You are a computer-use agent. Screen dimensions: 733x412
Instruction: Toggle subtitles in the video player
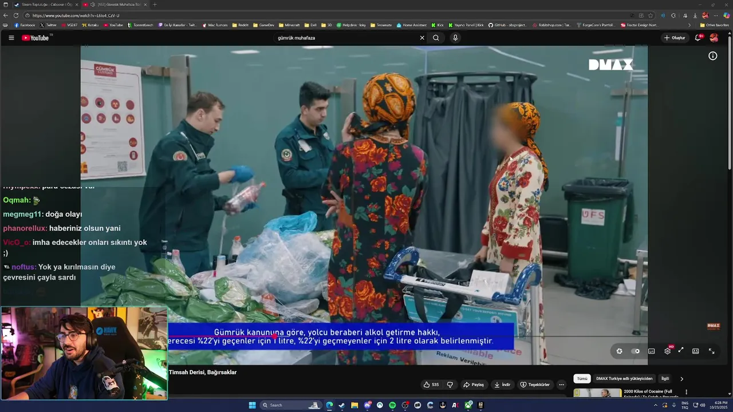tap(651, 351)
